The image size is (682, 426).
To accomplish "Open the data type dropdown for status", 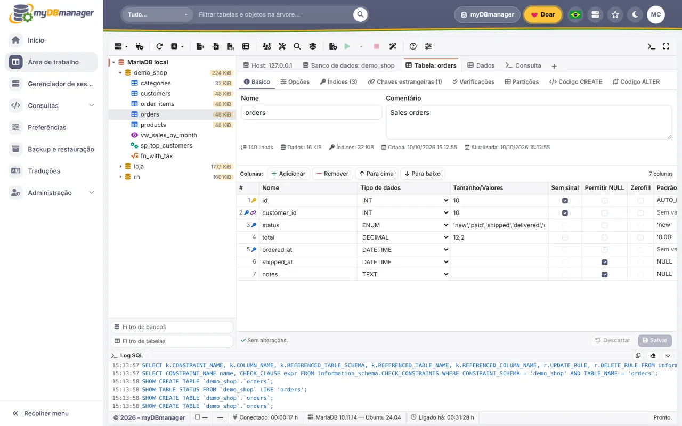I will pyautogui.click(x=404, y=225).
